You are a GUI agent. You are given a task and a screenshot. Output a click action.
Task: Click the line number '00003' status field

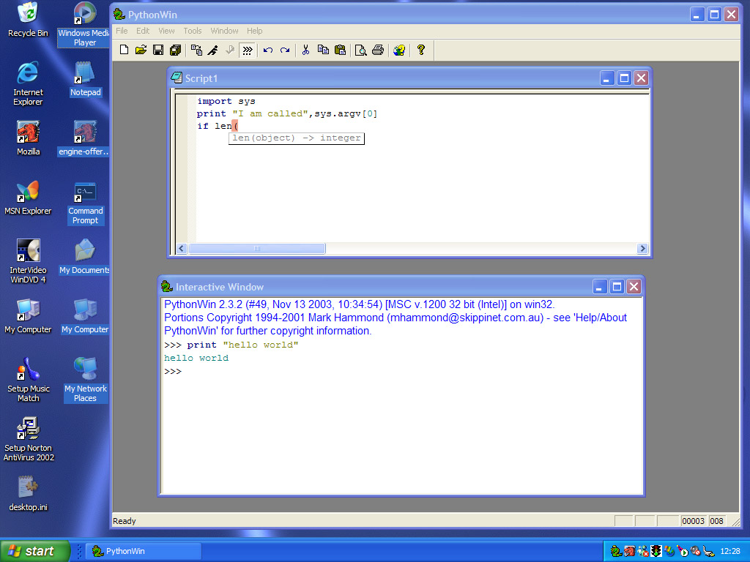(x=693, y=521)
